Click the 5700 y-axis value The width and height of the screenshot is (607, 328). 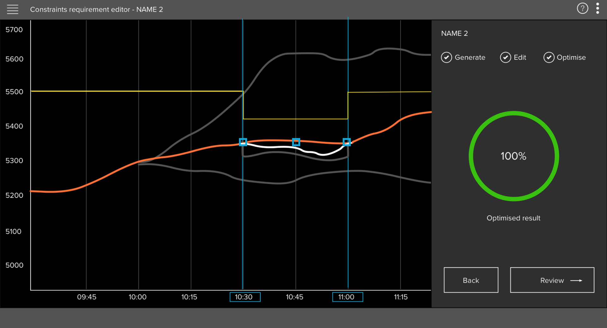14,30
